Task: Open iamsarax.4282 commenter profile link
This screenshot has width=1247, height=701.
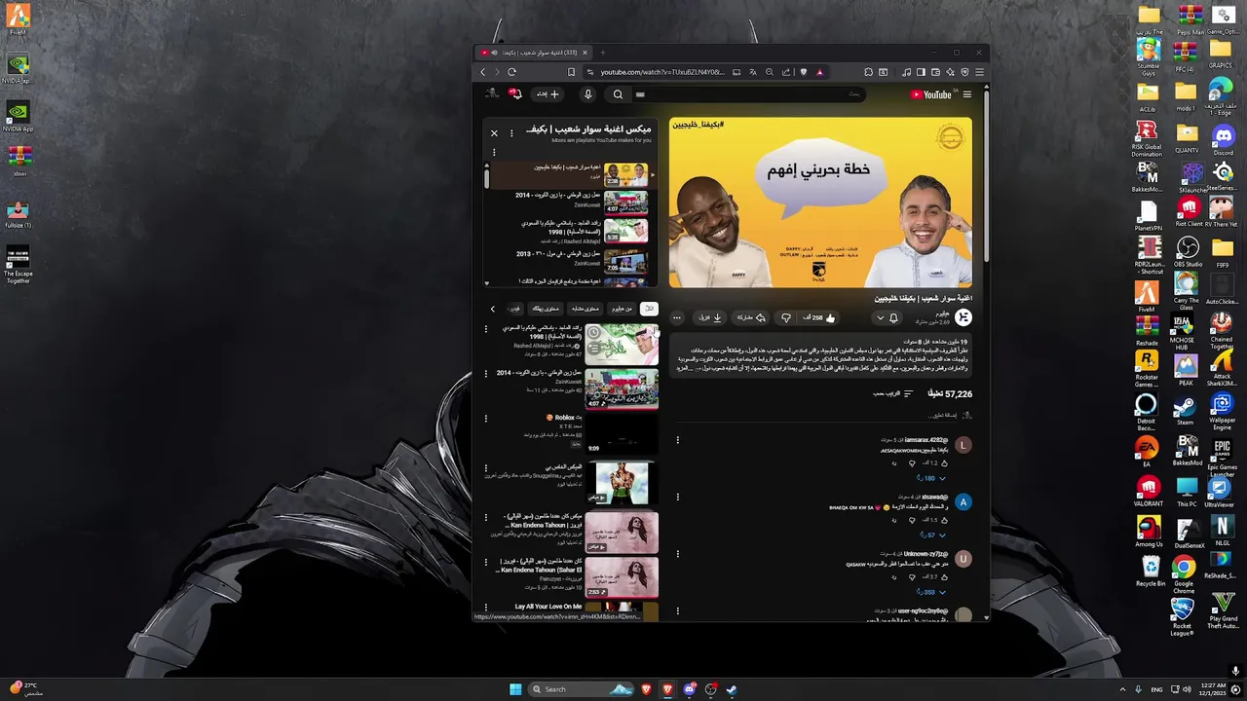Action: click(x=926, y=440)
